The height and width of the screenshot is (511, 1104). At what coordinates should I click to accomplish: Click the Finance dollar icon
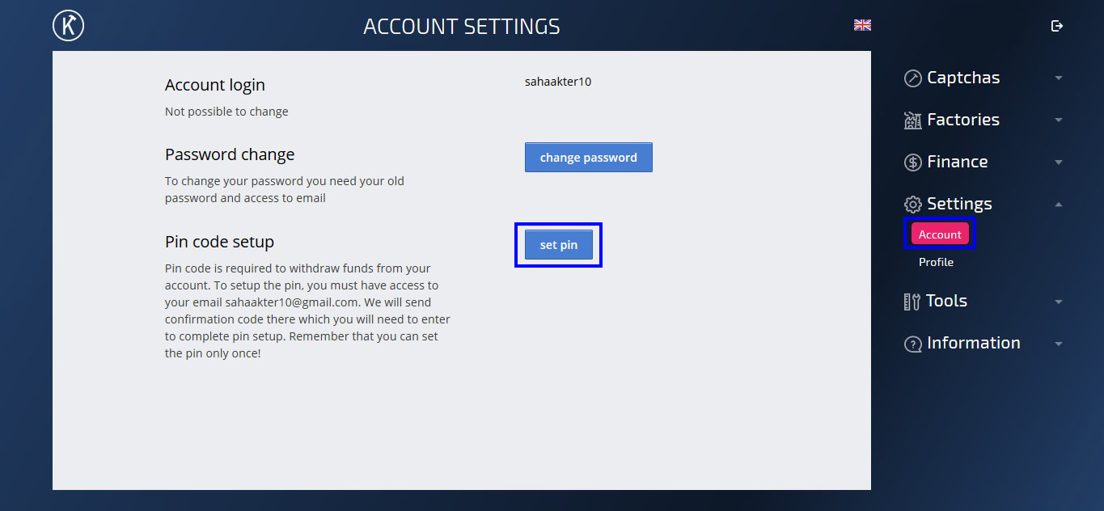click(x=912, y=163)
